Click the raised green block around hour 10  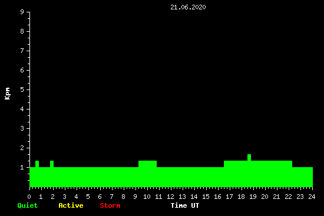click(147, 164)
